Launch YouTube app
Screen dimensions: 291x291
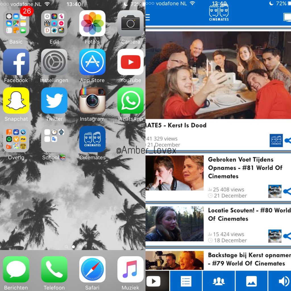(130, 62)
